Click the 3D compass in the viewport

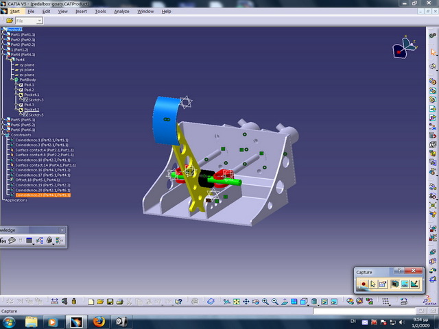(401, 48)
